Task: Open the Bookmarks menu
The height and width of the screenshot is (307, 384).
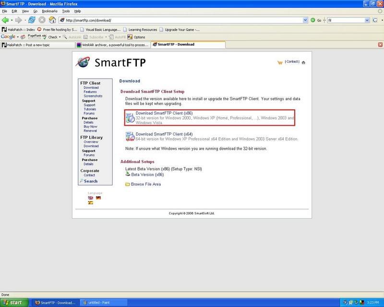Action: pos(49,11)
